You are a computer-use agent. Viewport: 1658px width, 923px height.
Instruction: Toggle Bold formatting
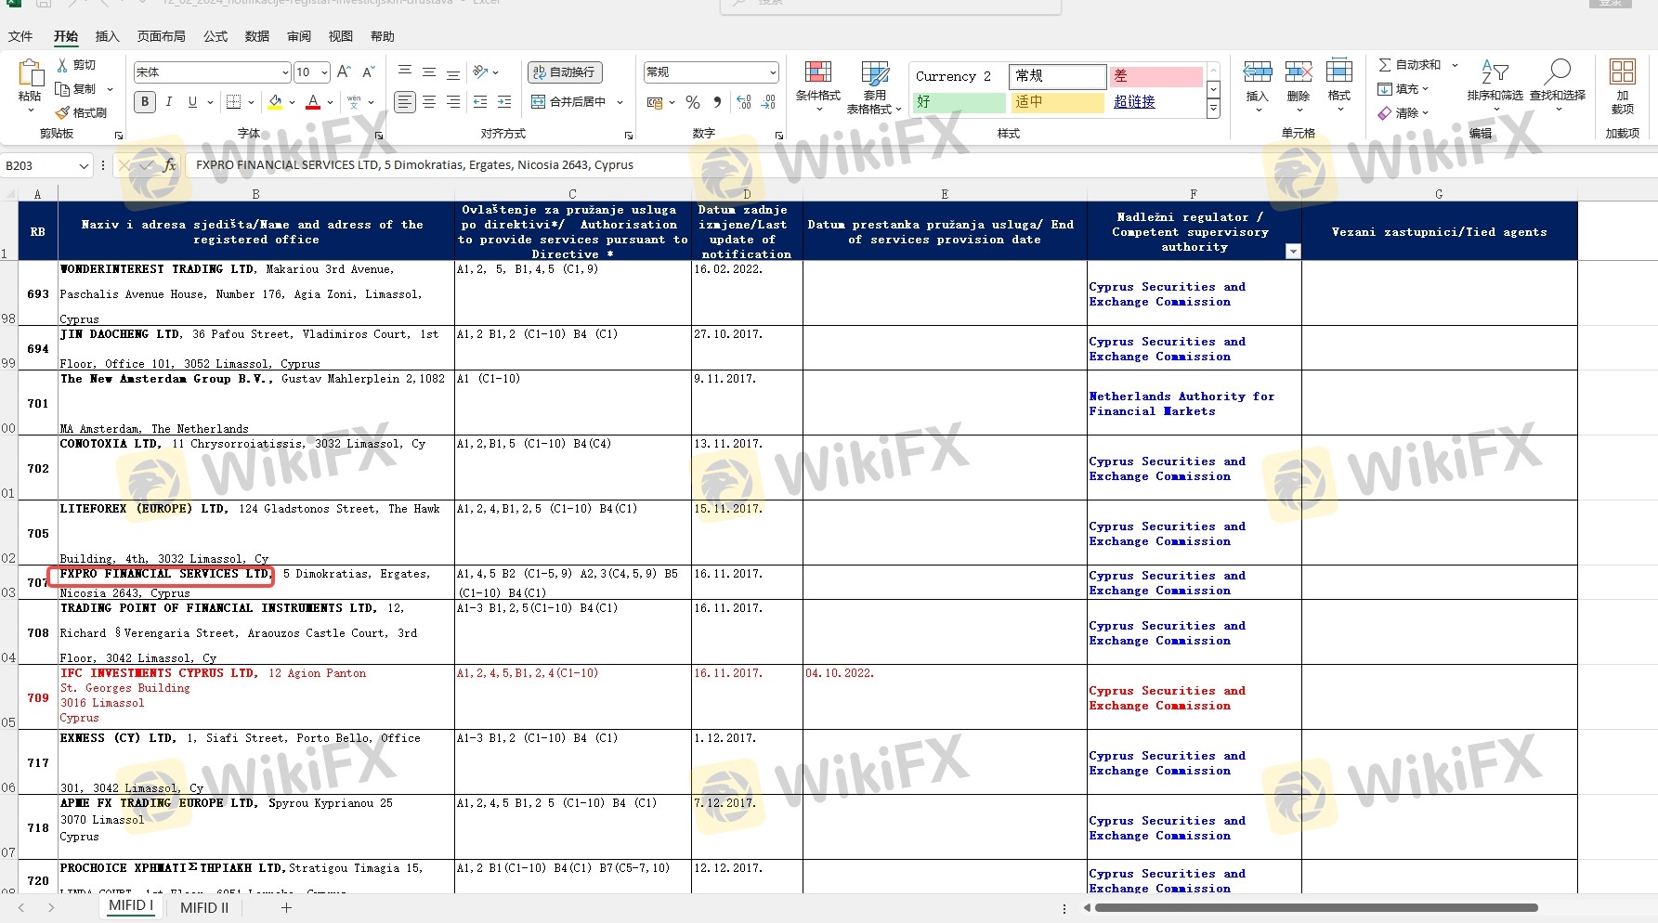pyautogui.click(x=145, y=102)
